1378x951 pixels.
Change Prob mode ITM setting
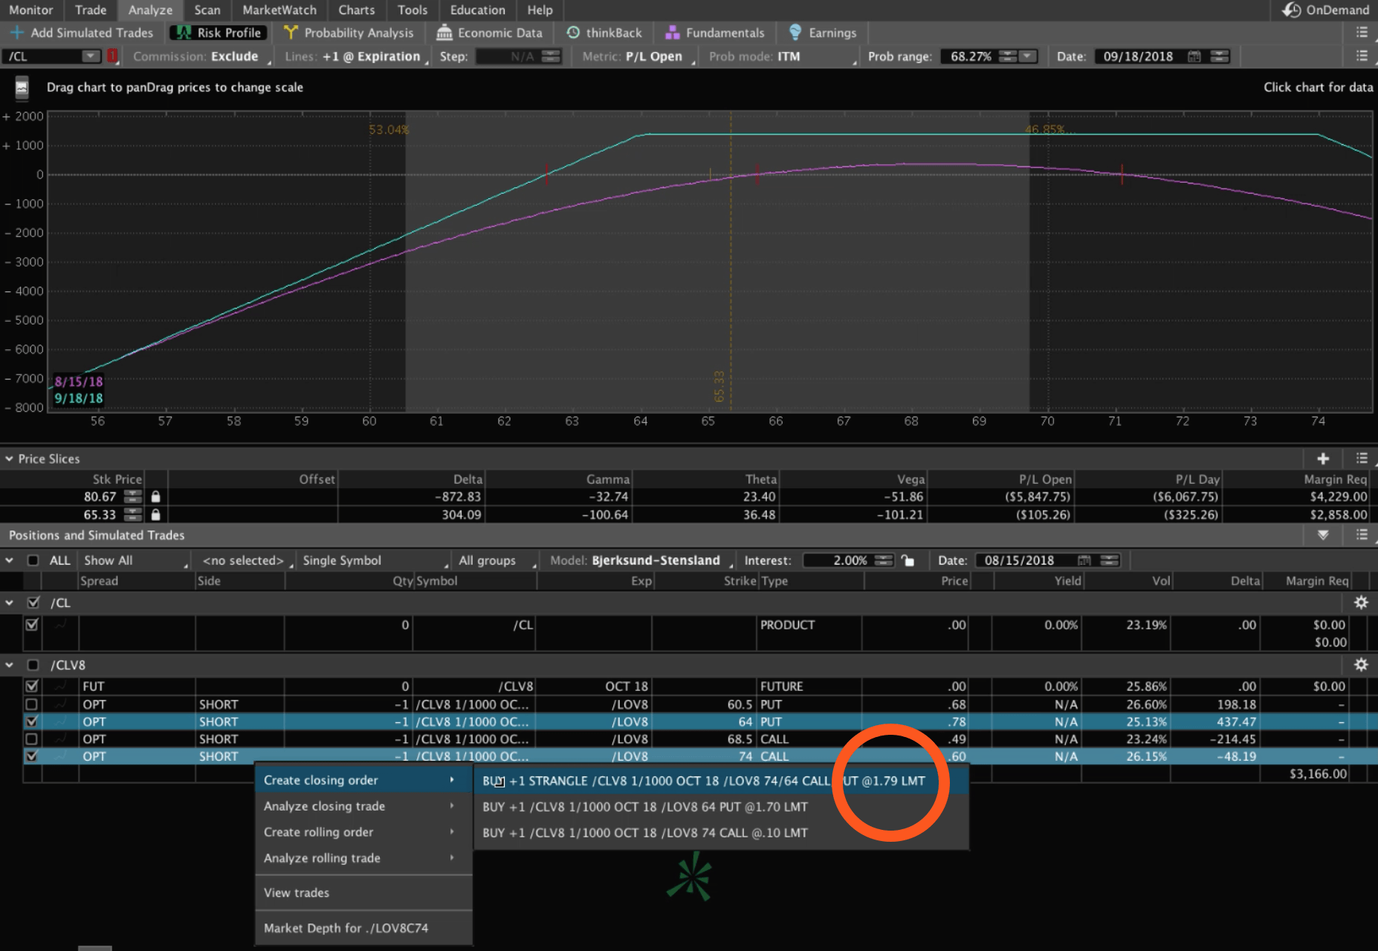782,56
